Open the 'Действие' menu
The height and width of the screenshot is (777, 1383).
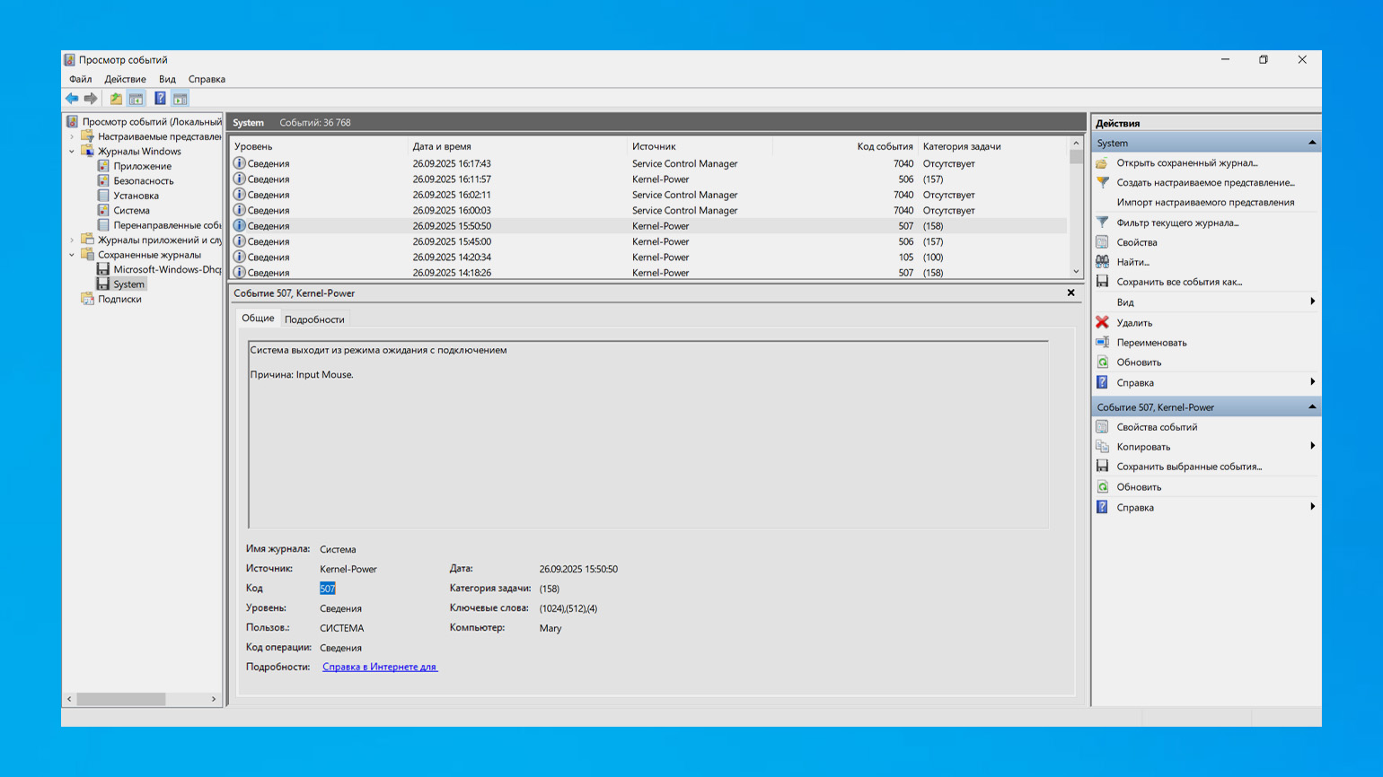pos(125,79)
